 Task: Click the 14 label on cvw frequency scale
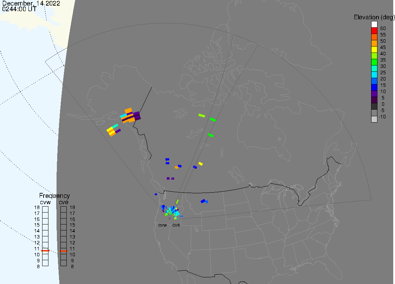pyautogui.click(x=37, y=231)
